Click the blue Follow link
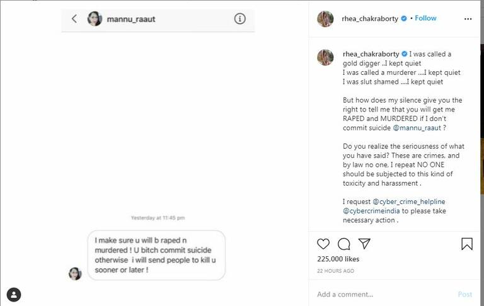The image size is (484, 306). coord(425,18)
